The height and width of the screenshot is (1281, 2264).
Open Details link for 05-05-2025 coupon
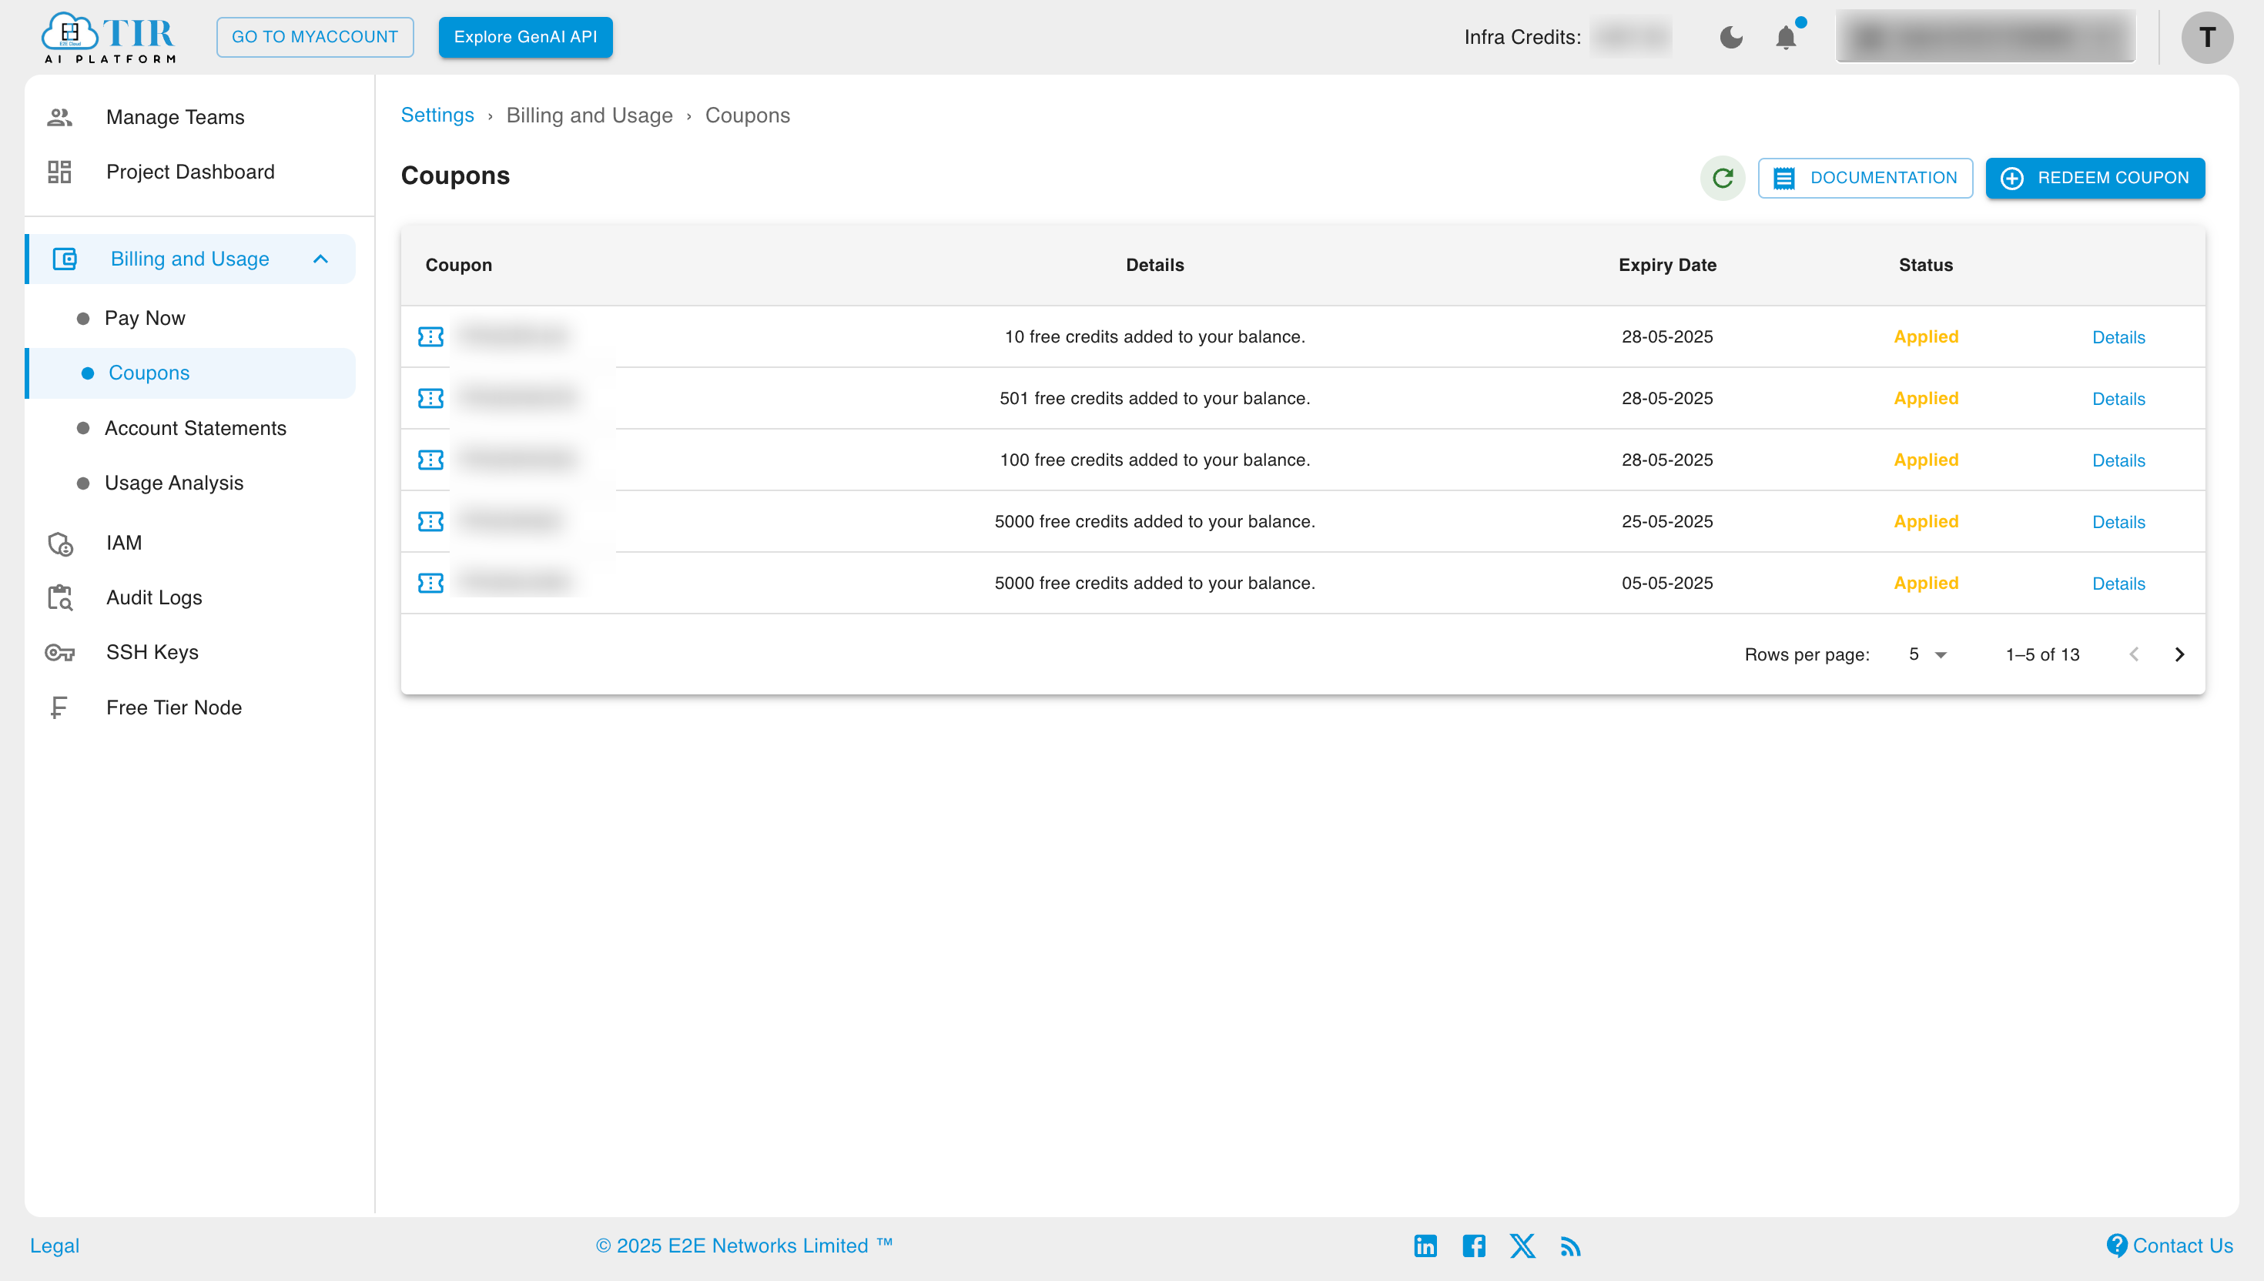click(2118, 584)
